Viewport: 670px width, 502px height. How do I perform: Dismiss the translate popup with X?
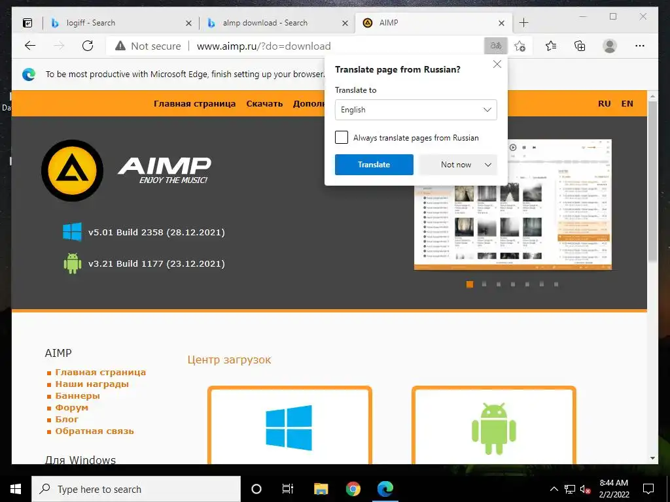(x=497, y=64)
